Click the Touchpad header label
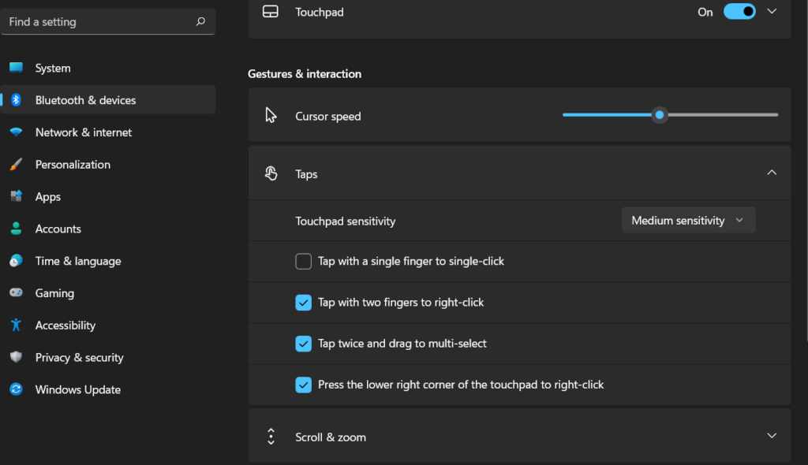The image size is (808, 465). (319, 12)
